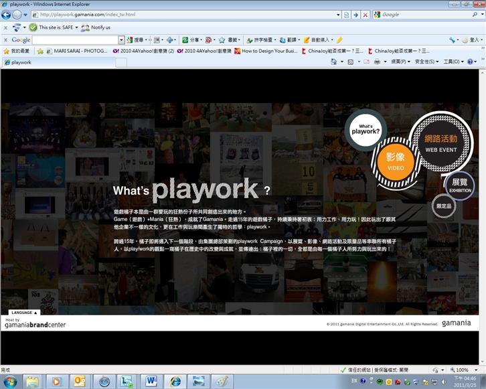
Task: Open the 展覽 EXHIBITION circle
Action: coord(460,185)
